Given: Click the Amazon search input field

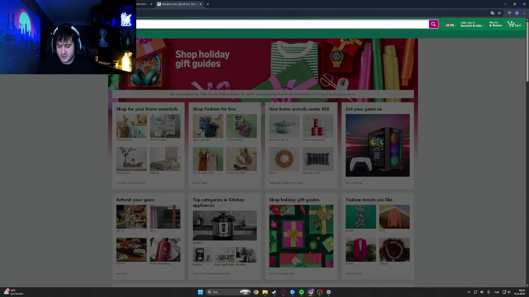Looking at the screenshot, I should click(x=283, y=24).
